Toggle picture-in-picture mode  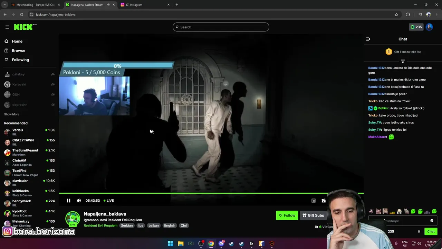tap(314, 201)
